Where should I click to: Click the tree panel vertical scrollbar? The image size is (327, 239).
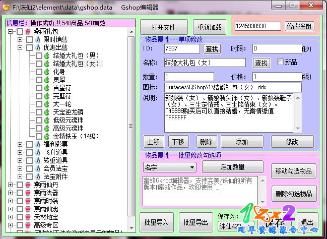(132, 101)
